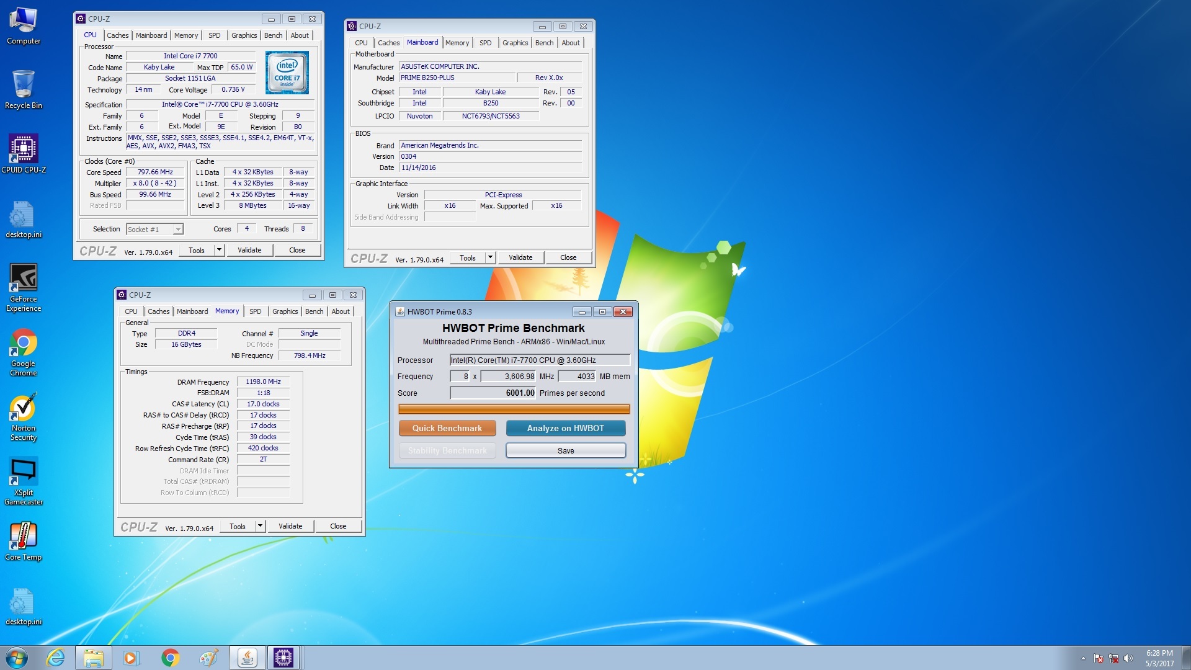1191x670 pixels.
Task: Click the orange benchmark progress bar
Action: tap(514, 409)
